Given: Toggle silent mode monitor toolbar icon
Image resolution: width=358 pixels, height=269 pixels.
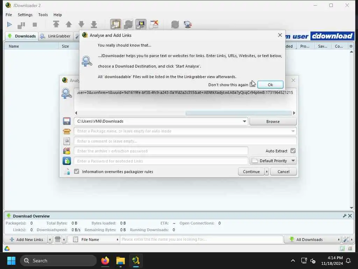Looking at the screenshot, I should click(x=141, y=24).
